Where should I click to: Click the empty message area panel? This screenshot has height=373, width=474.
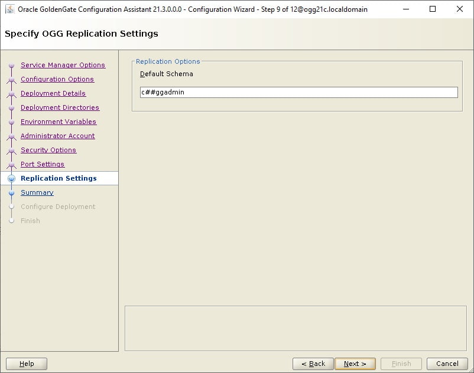coord(296,328)
